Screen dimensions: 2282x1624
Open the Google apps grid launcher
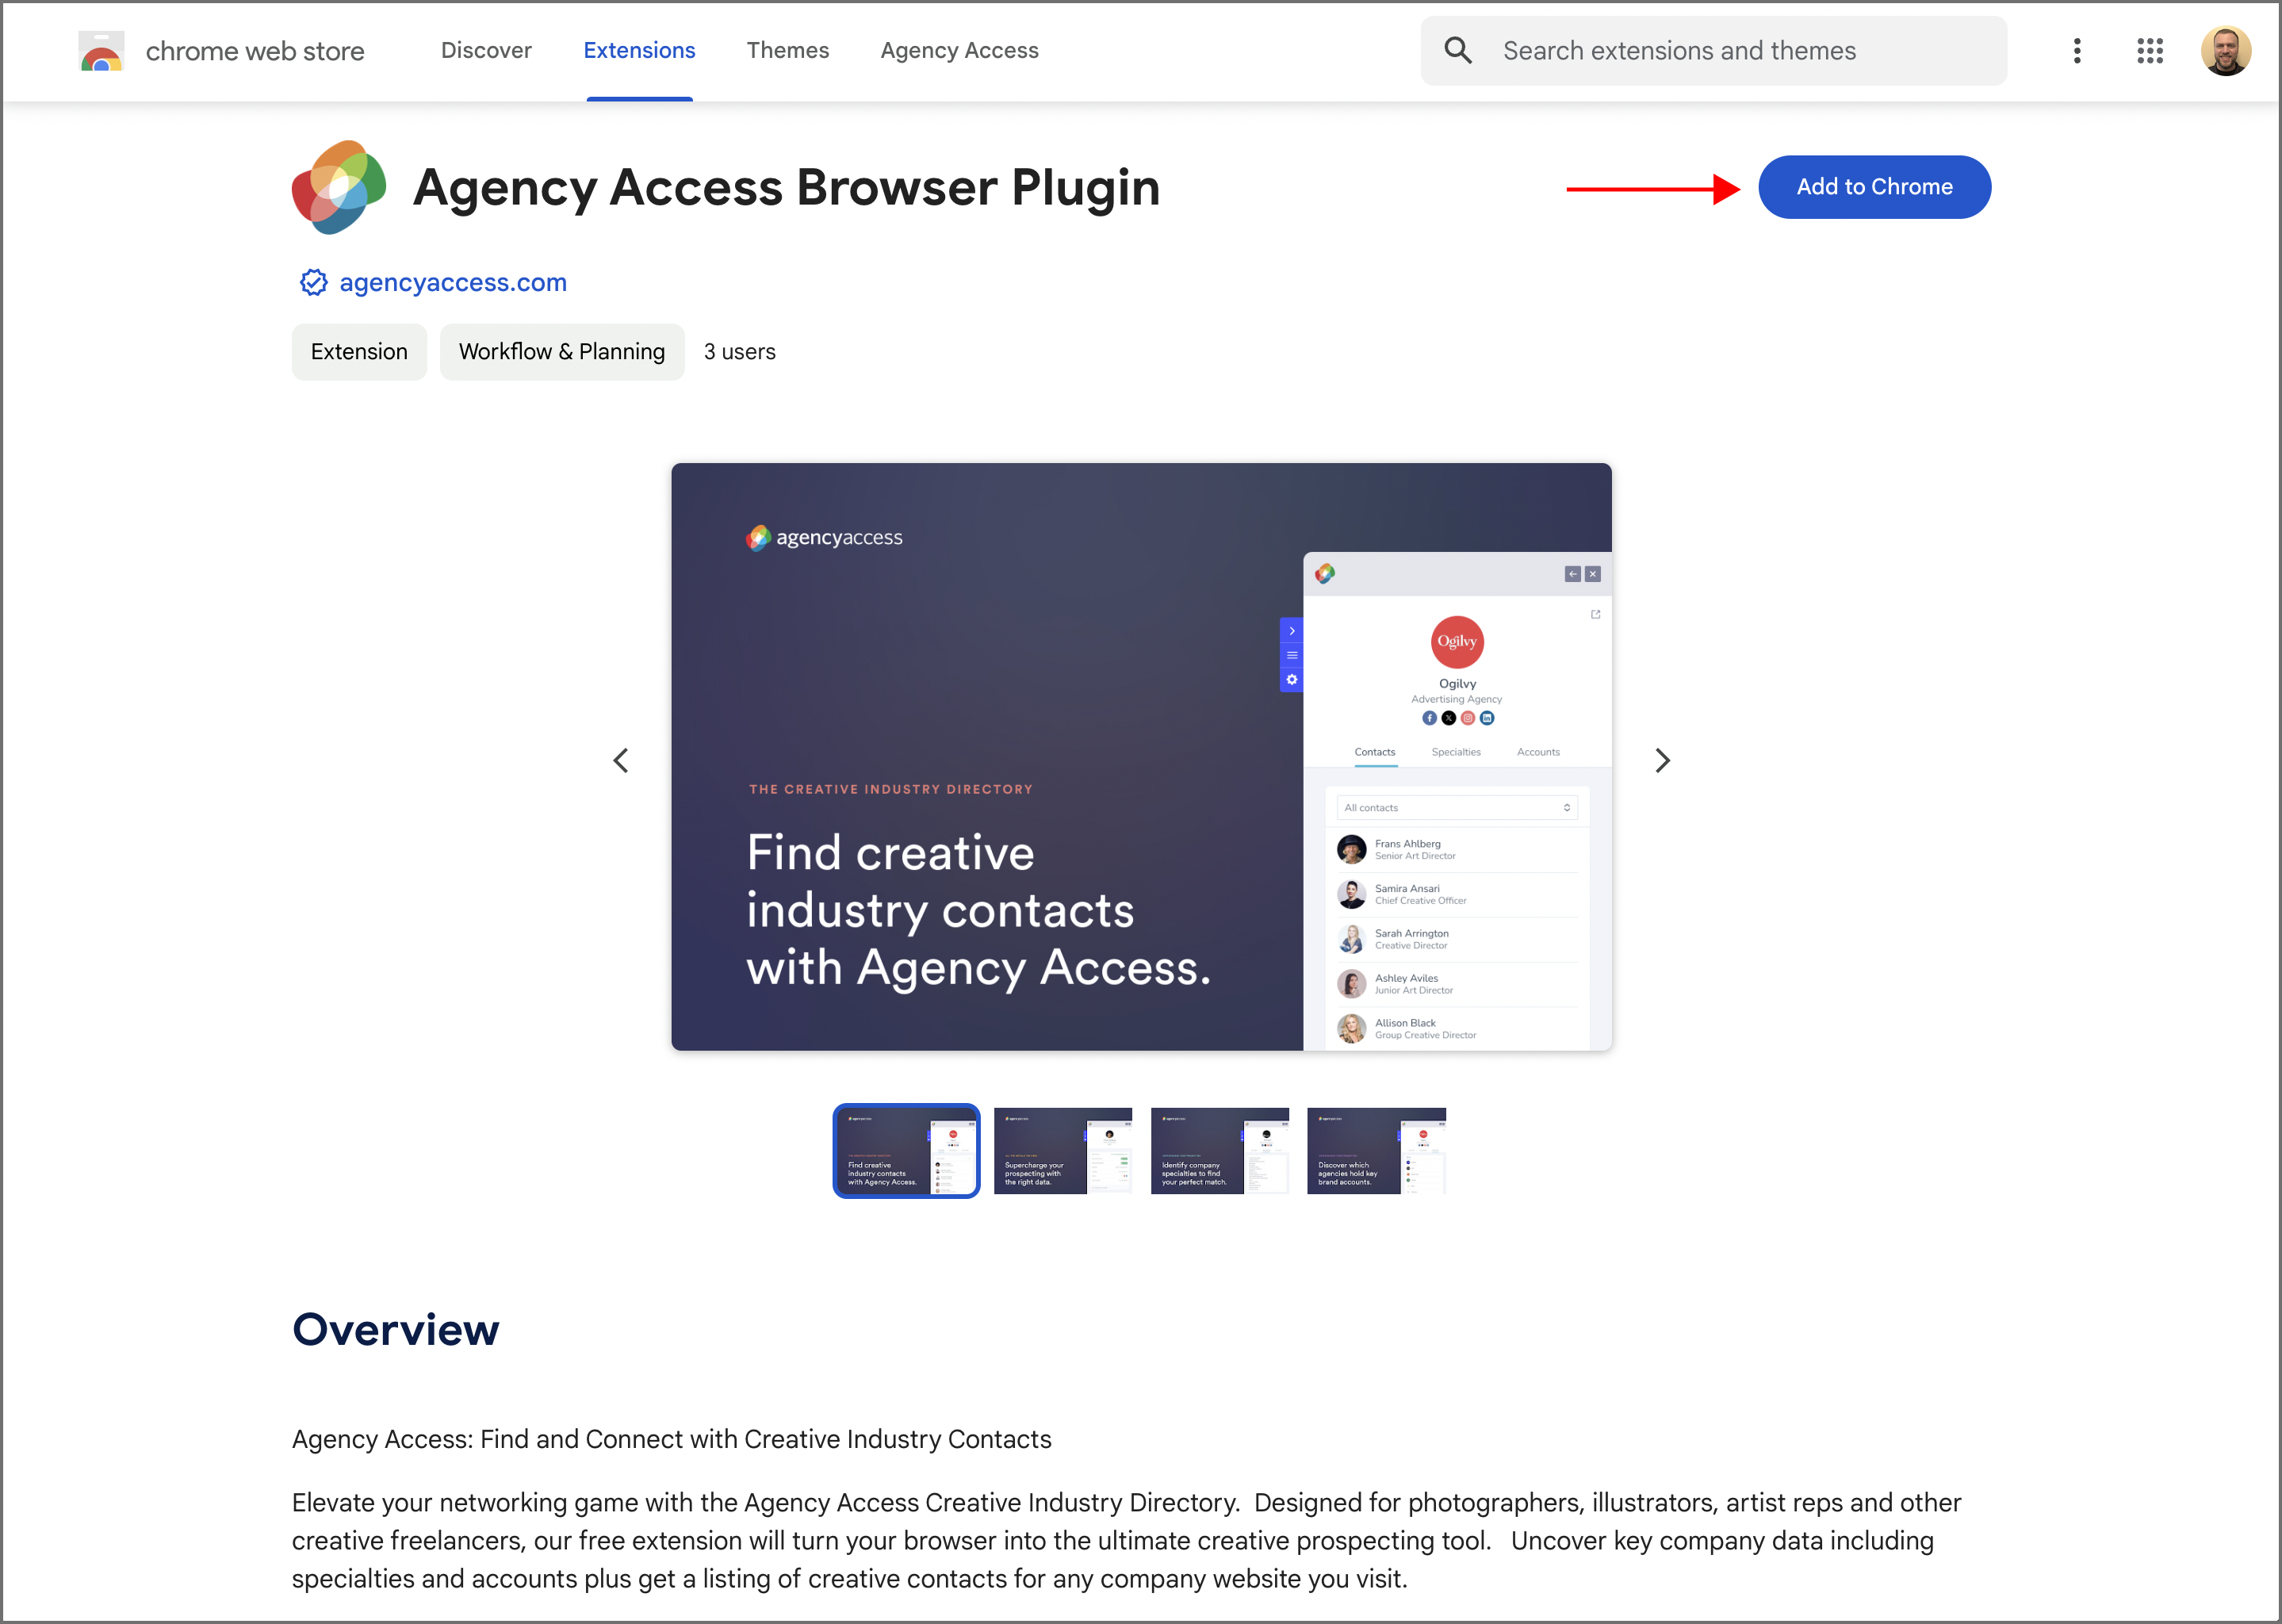2150,51
